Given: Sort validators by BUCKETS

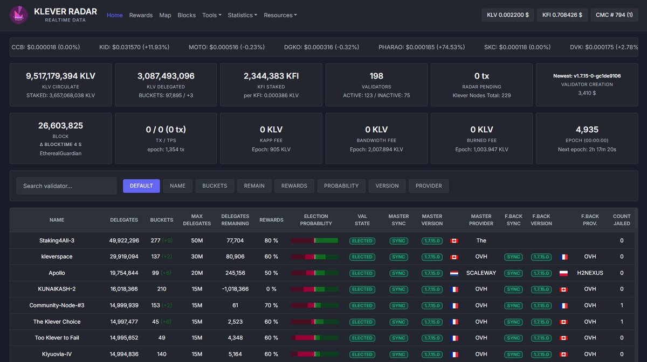Looking at the screenshot, I should (215, 186).
